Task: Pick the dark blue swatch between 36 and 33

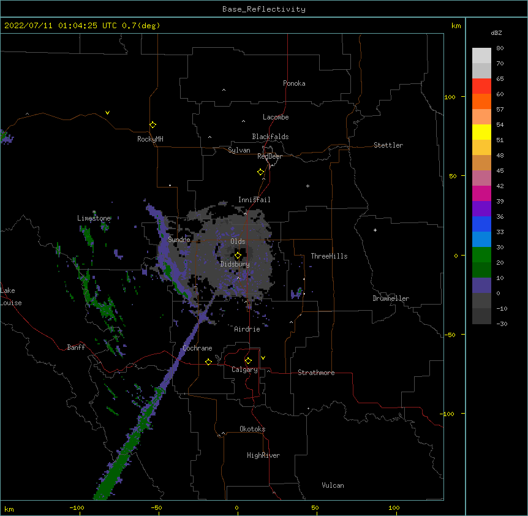Action: (x=481, y=224)
